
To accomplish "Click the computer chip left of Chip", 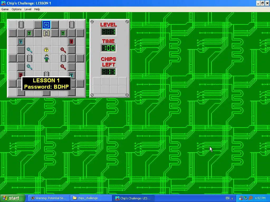I will click(30, 58).
